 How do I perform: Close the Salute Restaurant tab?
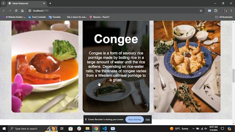[44, 3]
